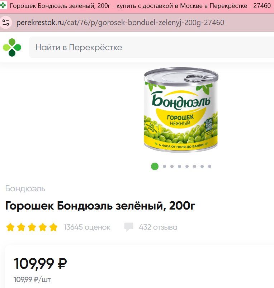Screen dimensions: 274x288
Task: Open the 13645 оценок ratings link
Action: tap(87, 227)
